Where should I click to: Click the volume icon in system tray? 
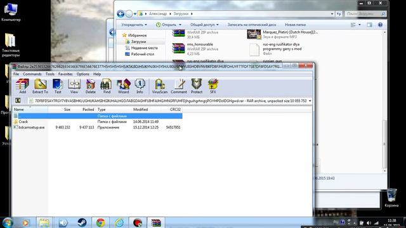click(369, 223)
